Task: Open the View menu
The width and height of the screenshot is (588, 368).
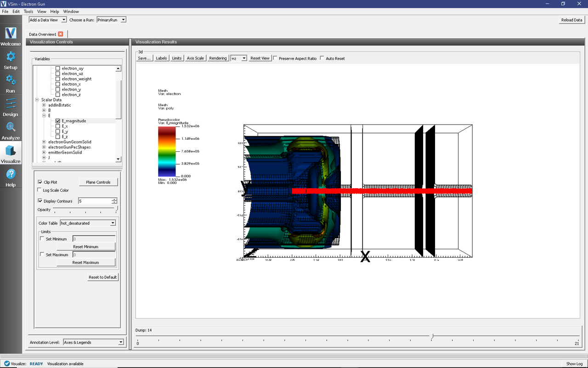Action: [x=41, y=11]
